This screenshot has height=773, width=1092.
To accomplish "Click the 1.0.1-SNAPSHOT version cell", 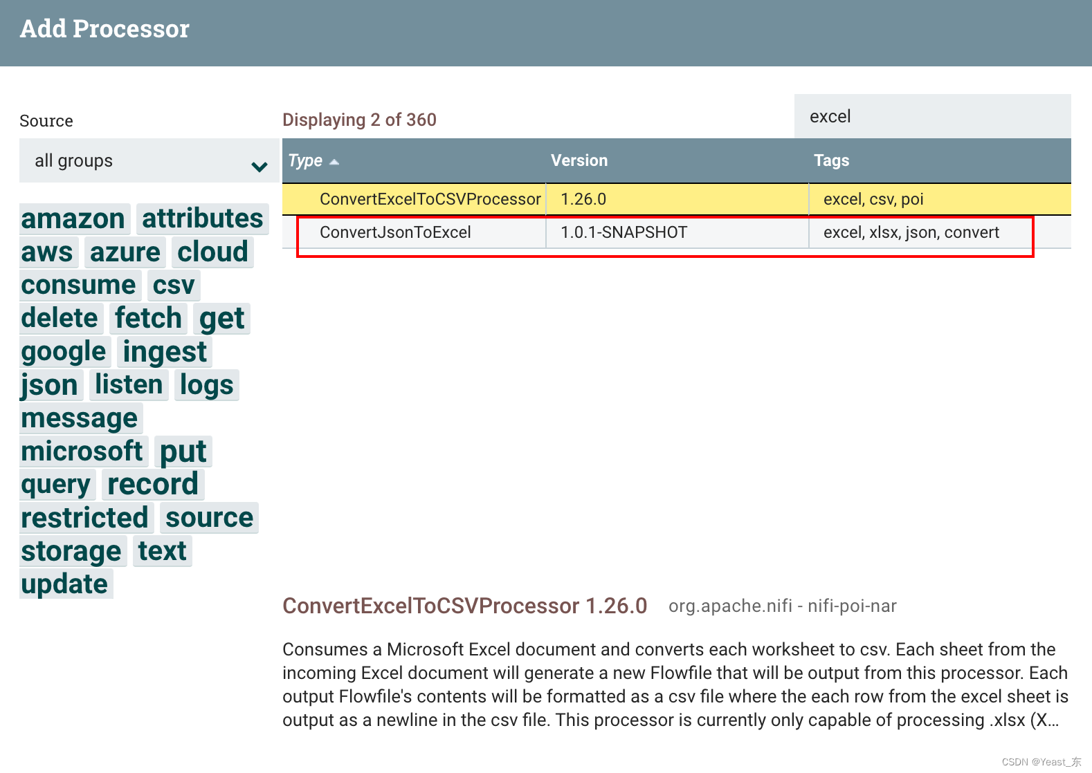I will (x=624, y=232).
